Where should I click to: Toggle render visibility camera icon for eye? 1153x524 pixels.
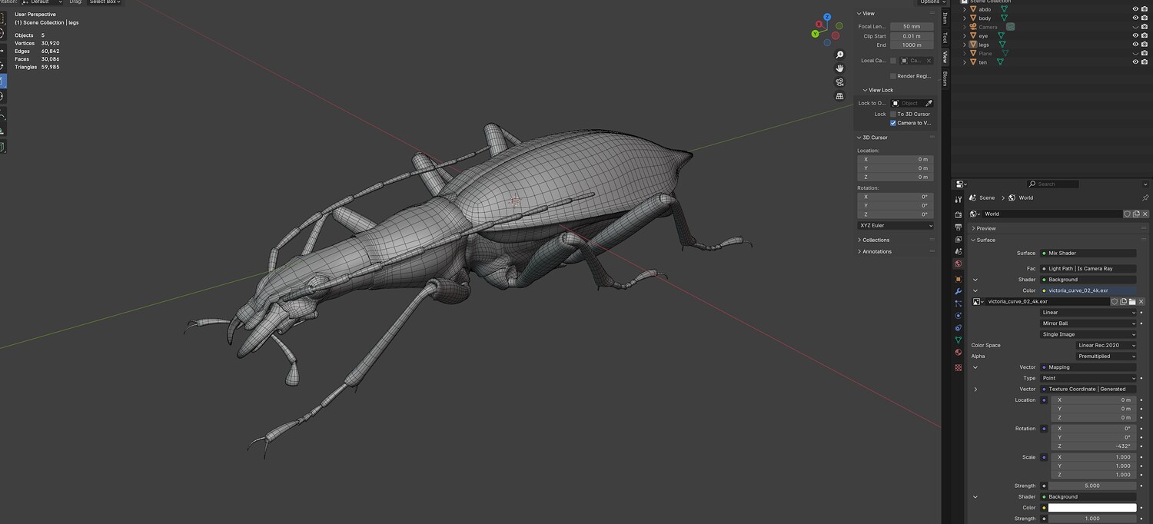[x=1145, y=35]
